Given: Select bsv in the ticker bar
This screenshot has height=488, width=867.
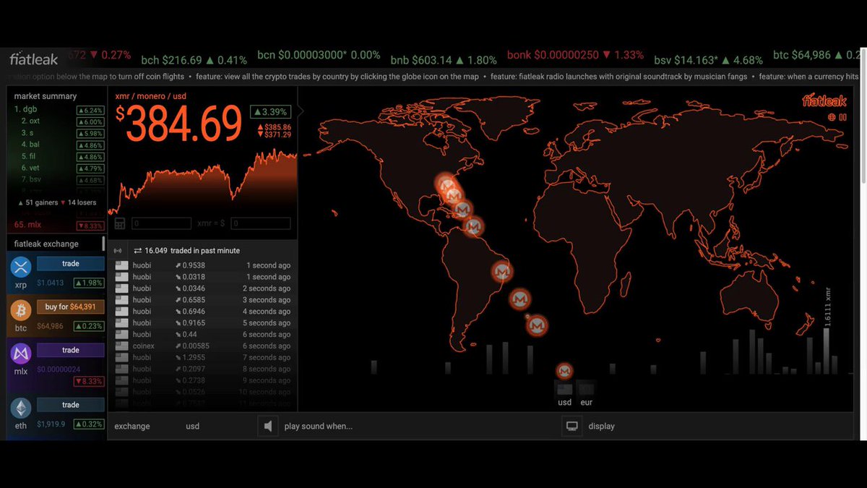Looking at the screenshot, I should [708, 60].
